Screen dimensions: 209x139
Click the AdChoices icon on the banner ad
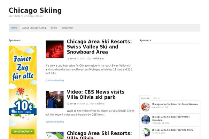[35, 47]
